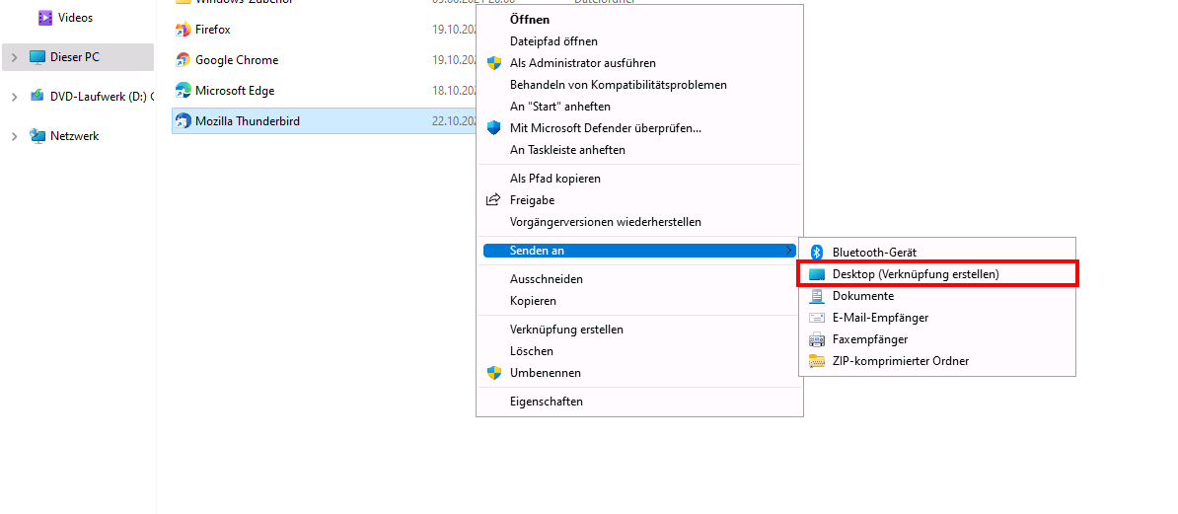Click the Senden an submenu arrow
This screenshot has width=1178, height=514.
point(788,251)
